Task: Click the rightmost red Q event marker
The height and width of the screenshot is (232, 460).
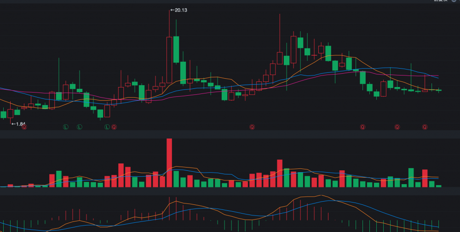Action: pos(425,127)
